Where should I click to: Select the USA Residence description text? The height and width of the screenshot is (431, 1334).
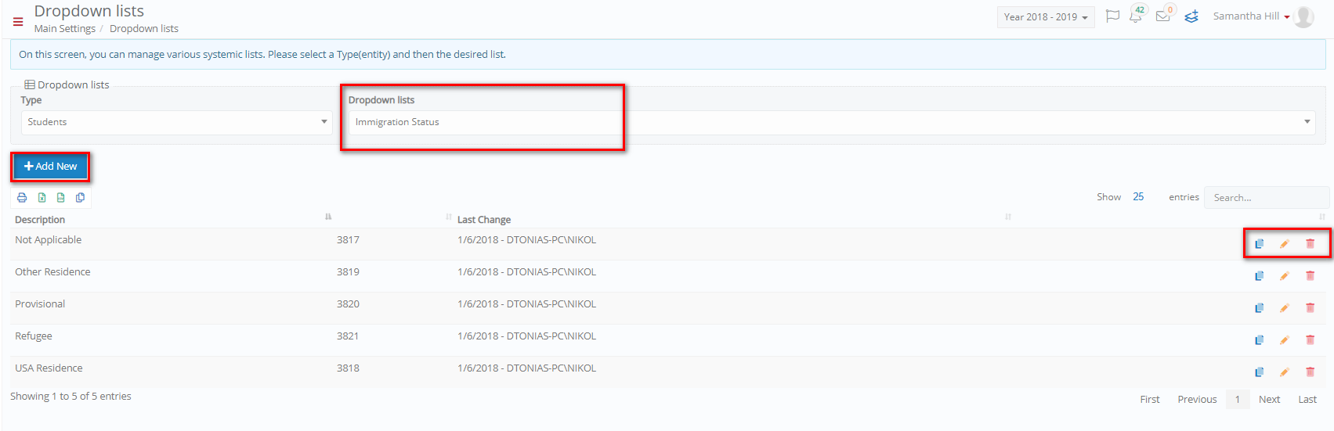pos(49,368)
